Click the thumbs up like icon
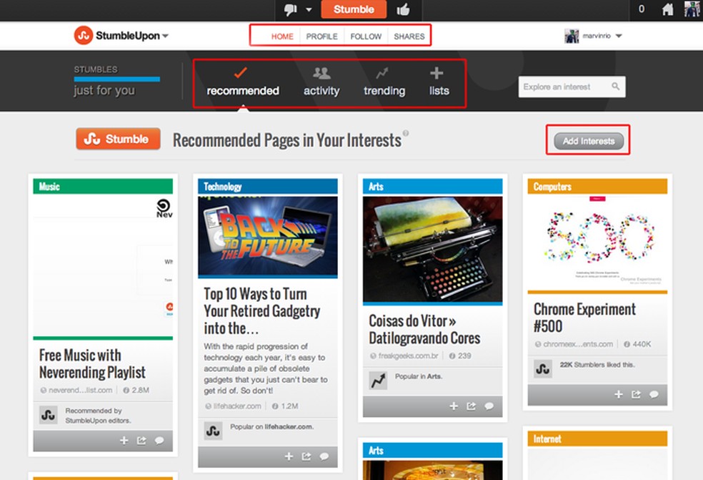 (403, 9)
